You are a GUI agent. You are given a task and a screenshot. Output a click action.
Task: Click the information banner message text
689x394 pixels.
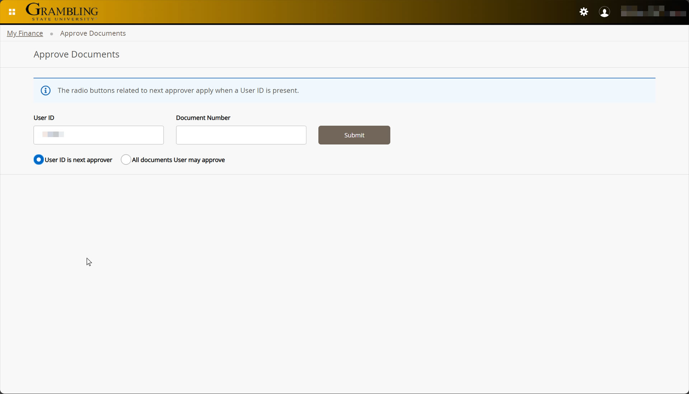178,90
